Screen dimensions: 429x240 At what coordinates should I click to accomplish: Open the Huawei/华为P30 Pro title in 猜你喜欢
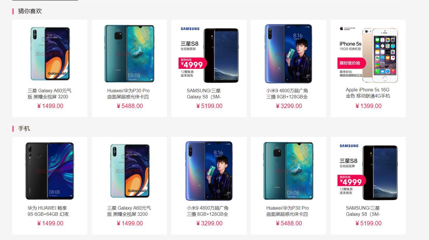tap(129, 94)
